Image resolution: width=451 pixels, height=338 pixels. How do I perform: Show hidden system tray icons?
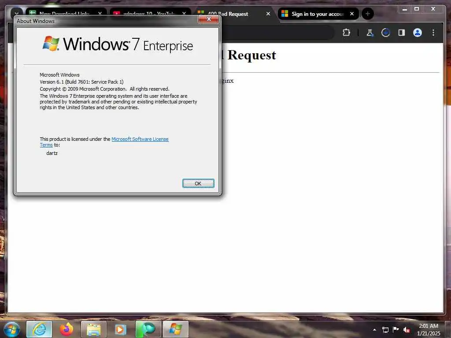point(374,330)
